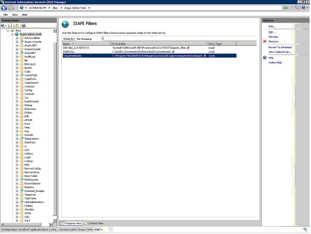Open the Help question-mark icon dropdown
Image resolution: width=311 pixels, height=234 pixels.
[x=304, y=8]
